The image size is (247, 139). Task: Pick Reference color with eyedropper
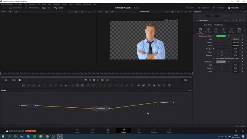[x=228, y=62]
